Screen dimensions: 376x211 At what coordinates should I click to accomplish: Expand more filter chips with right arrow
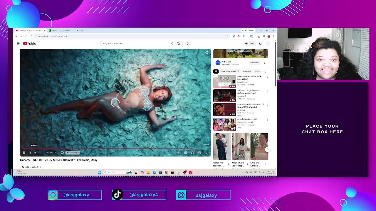click(x=265, y=72)
